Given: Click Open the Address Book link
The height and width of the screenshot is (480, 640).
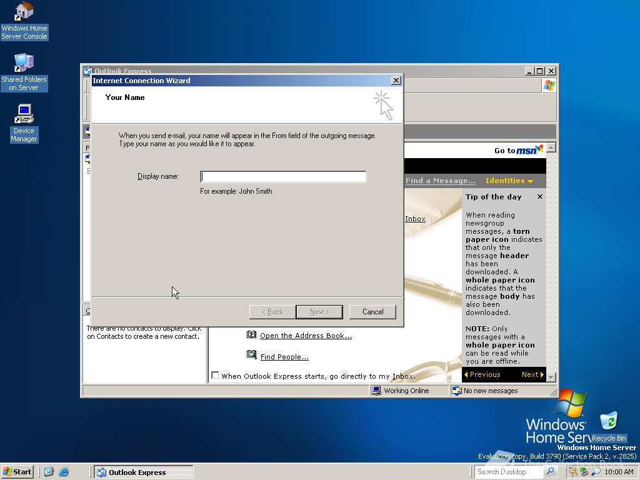Looking at the screenshot, I should (306, 336).
